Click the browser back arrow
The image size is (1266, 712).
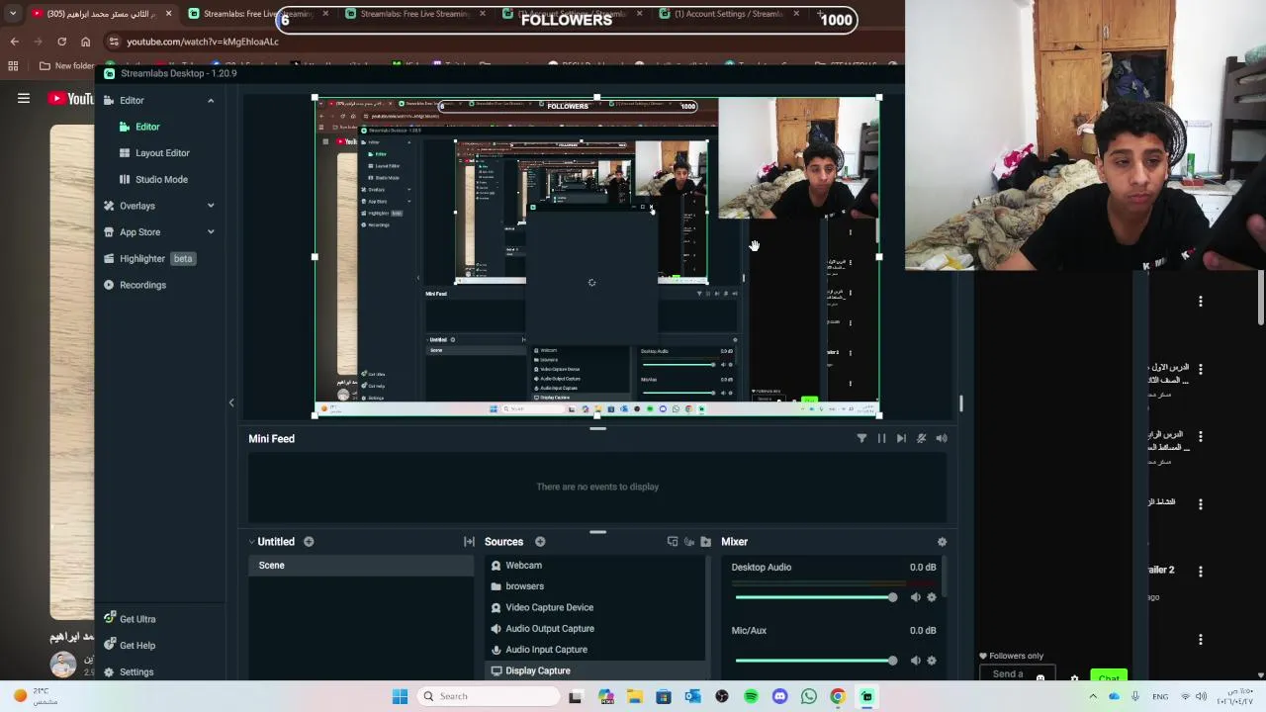point(14,42)
